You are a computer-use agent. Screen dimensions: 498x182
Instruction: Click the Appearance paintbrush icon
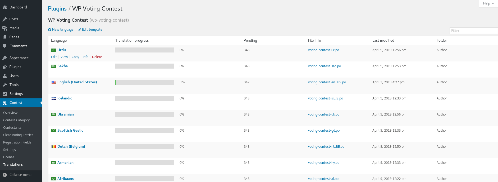(5, 58)
